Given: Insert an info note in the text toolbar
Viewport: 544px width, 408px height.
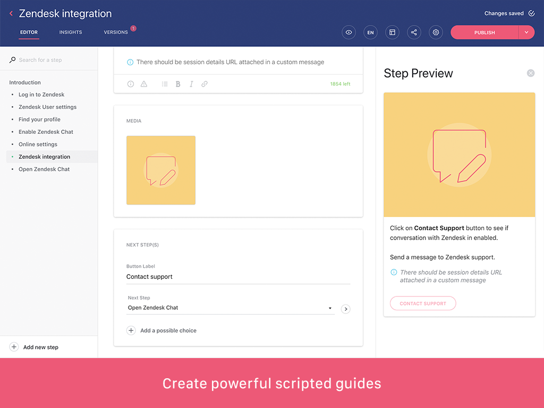Looking at the screenshot, I should coord(131,84).
